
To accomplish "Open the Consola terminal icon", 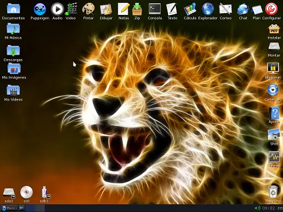I will tap(155, 9).
